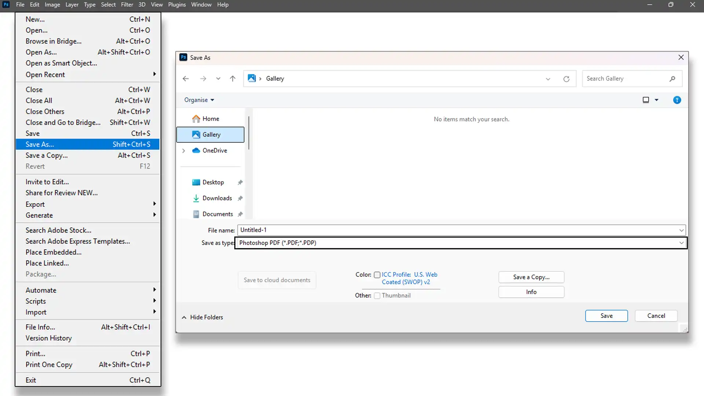Image resolution: width=704 pixels, height=396 pixels.
Task: Expand the Import submenu
Action: pyautogui.click(x=88, y=312)
